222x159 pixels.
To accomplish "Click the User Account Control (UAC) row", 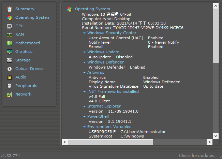I will (x=126, y=38).
